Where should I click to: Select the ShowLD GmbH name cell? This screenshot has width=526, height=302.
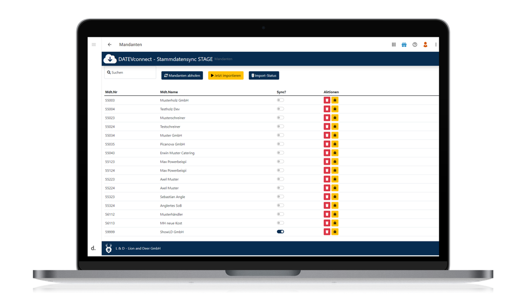[x=172, y=232]
